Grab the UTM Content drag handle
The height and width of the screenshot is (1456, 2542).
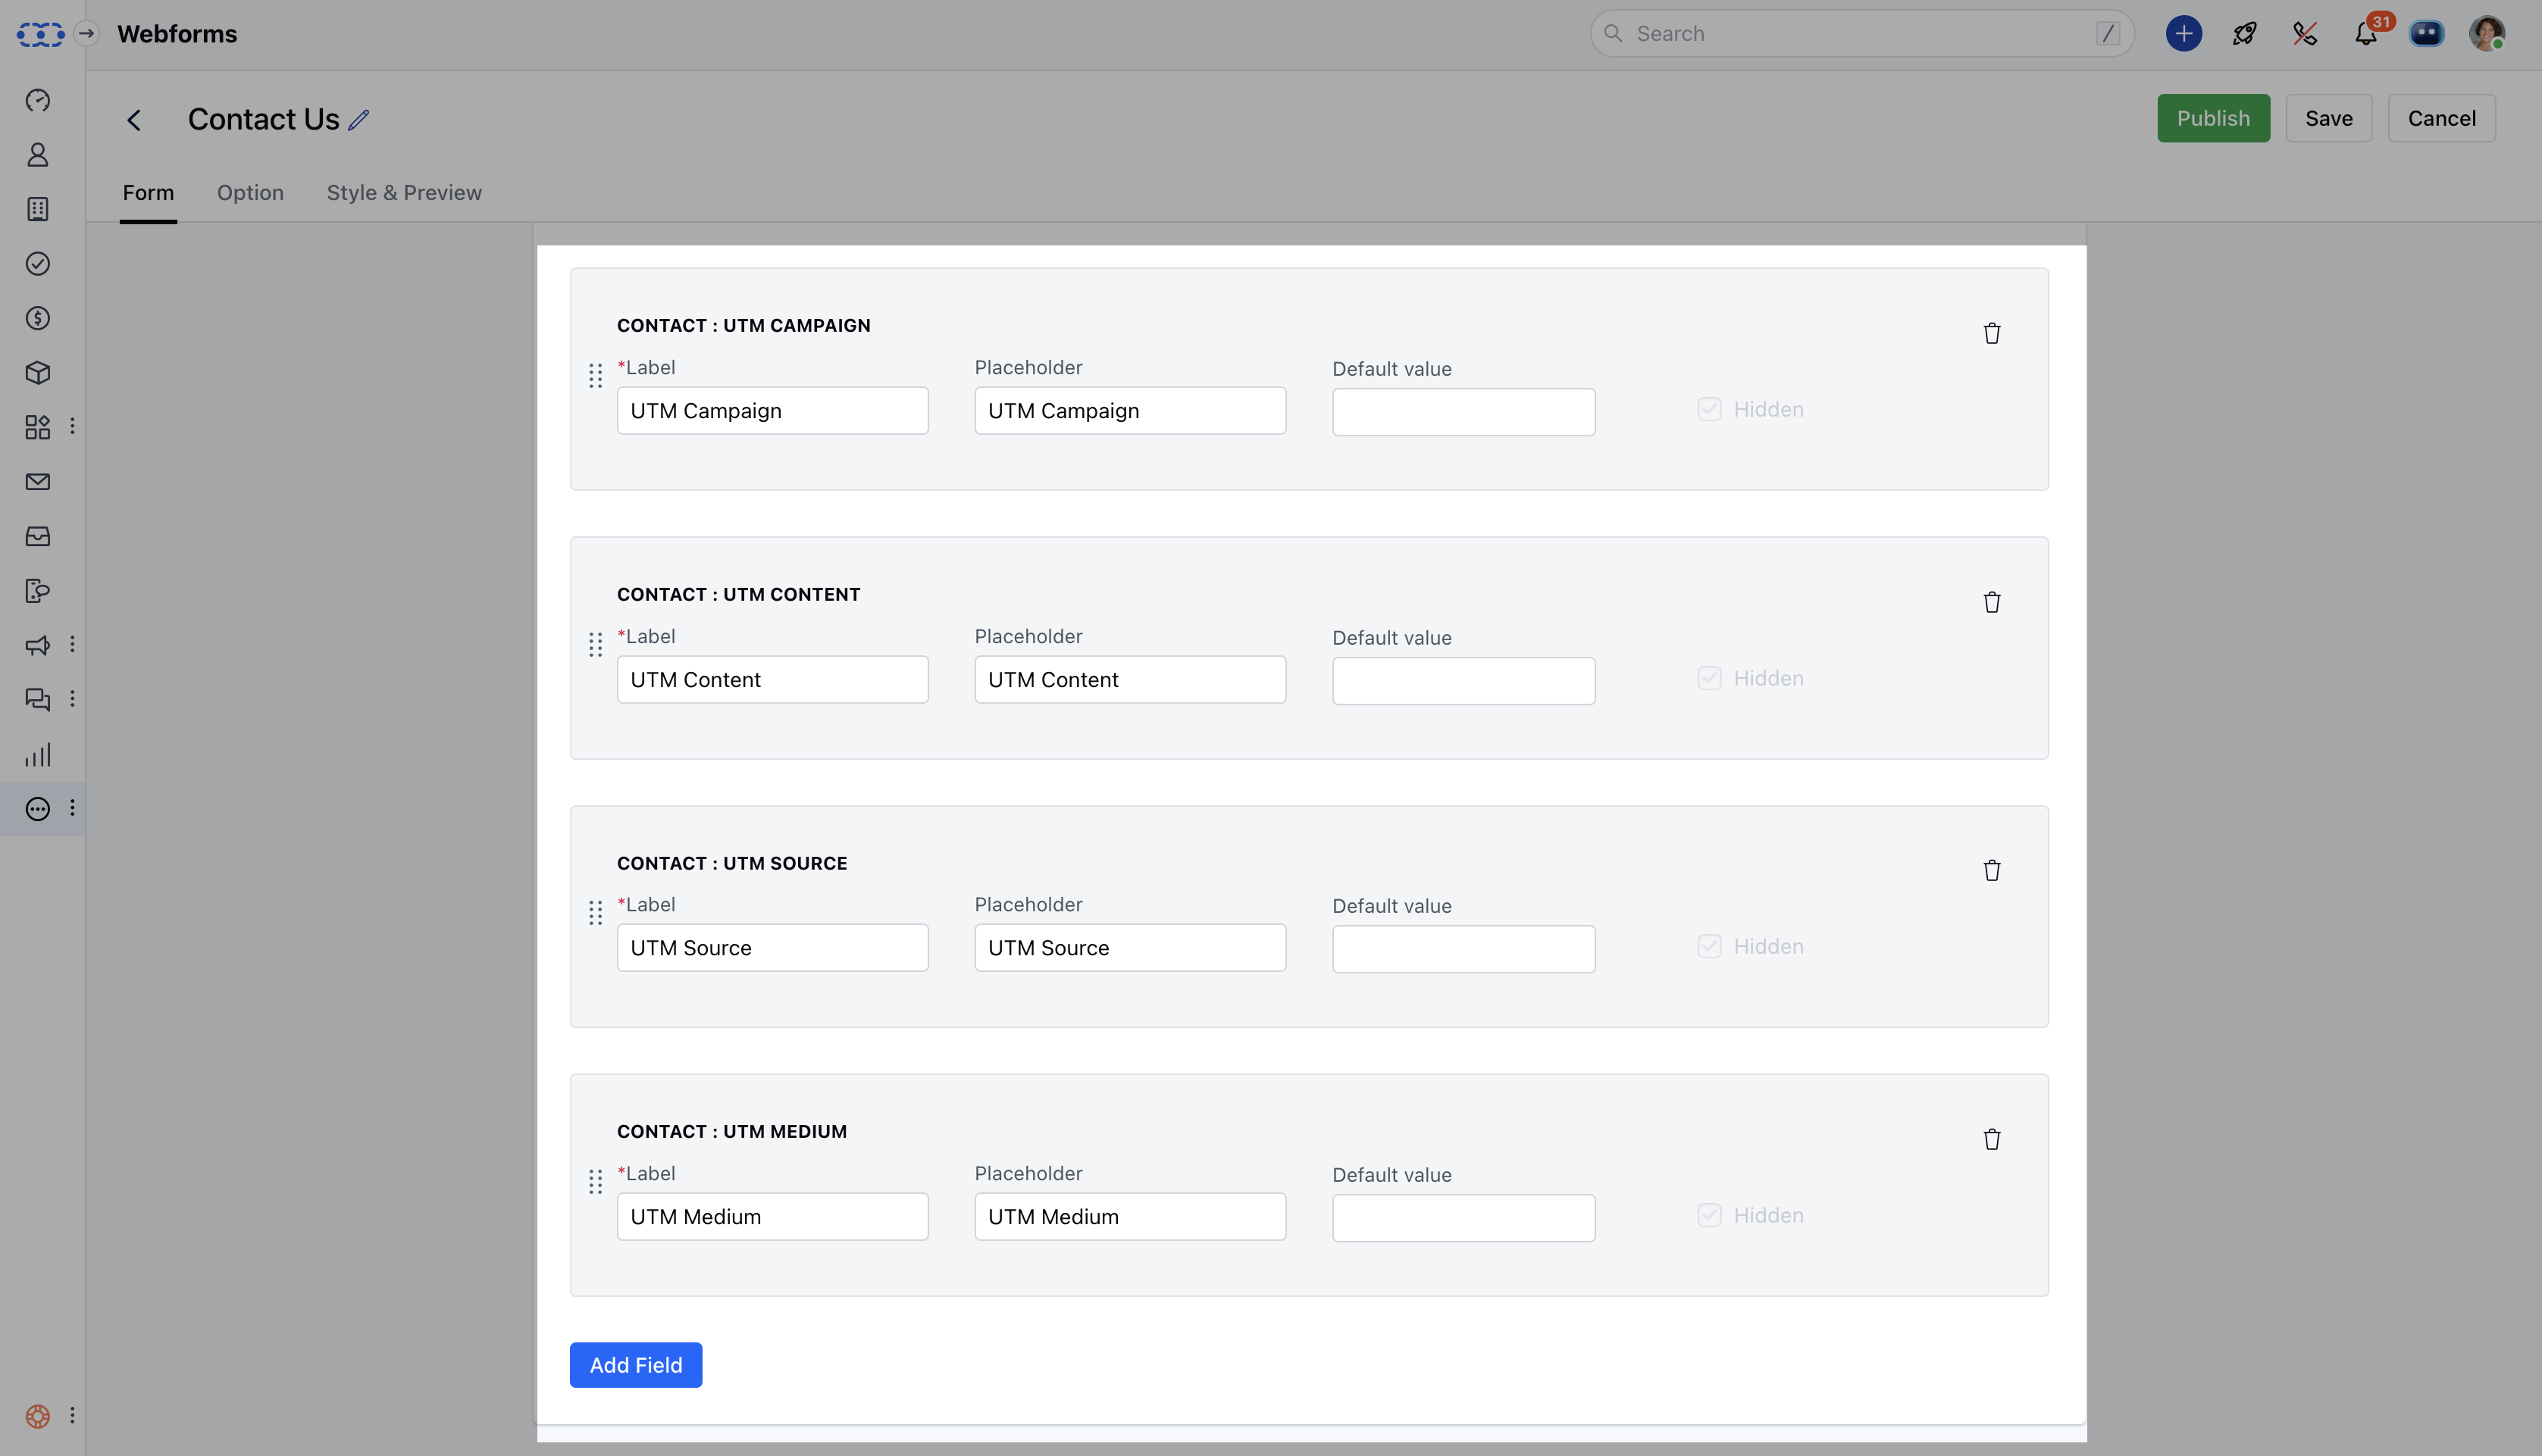click(x=595, y=645)
